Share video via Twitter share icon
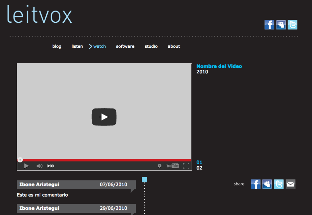The width and height of the screenshot is (312, 215). click(279, 184)
